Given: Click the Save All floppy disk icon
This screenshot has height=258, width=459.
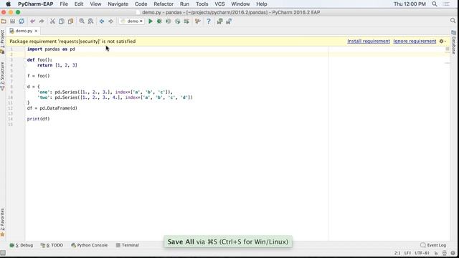Looking at the screenshot, I should (13, 21).
